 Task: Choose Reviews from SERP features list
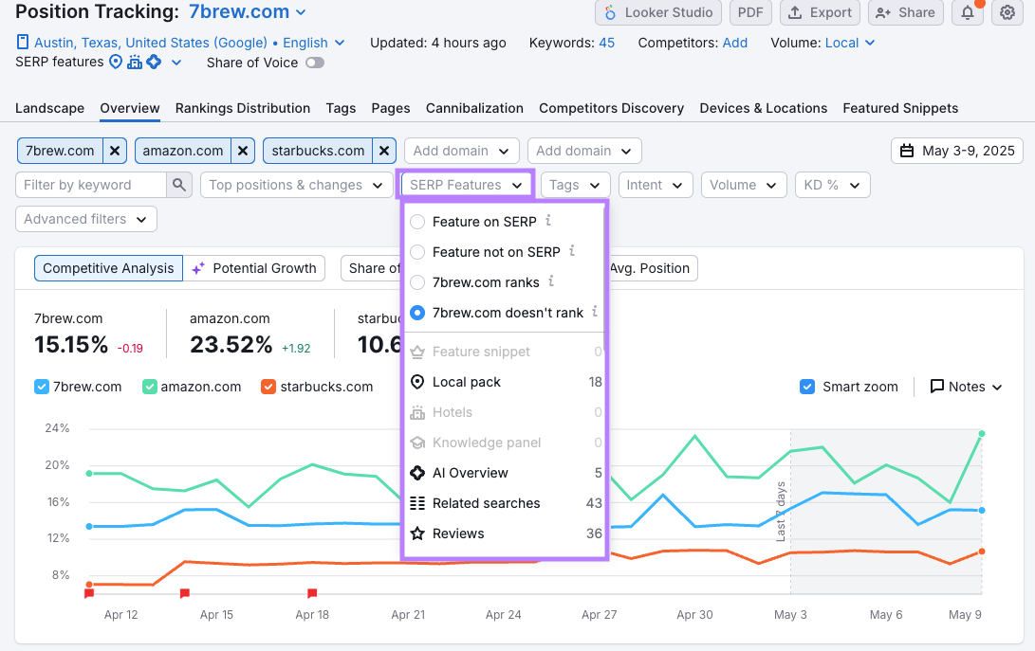[458, 533]
